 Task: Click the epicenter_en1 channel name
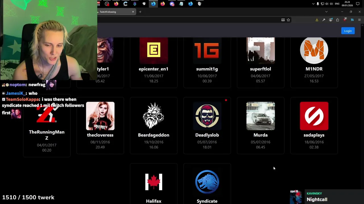pyautogui.click(x=154, y=69)
